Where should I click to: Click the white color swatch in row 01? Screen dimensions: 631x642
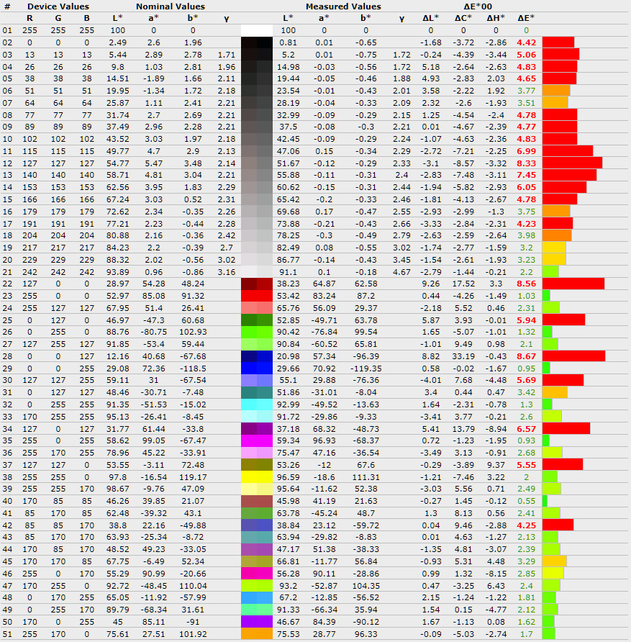[x=257, y=30]
